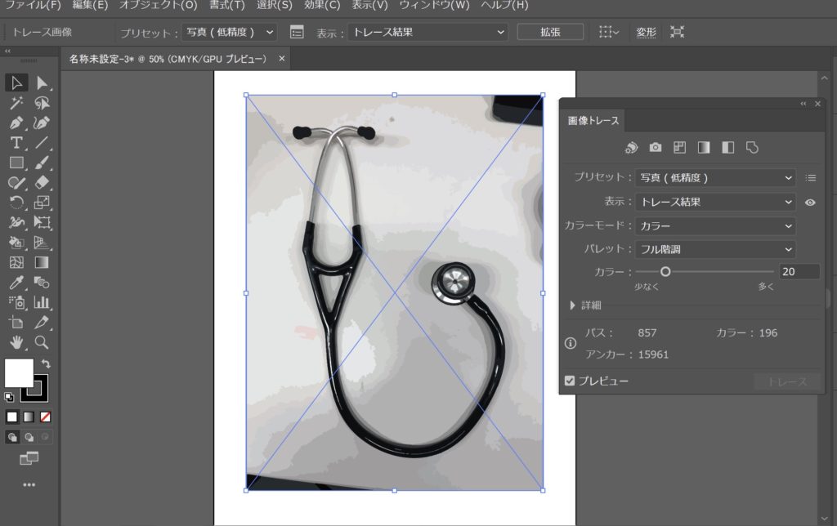
Task: Reset to default fill and stroke
Action: (9, 397)
